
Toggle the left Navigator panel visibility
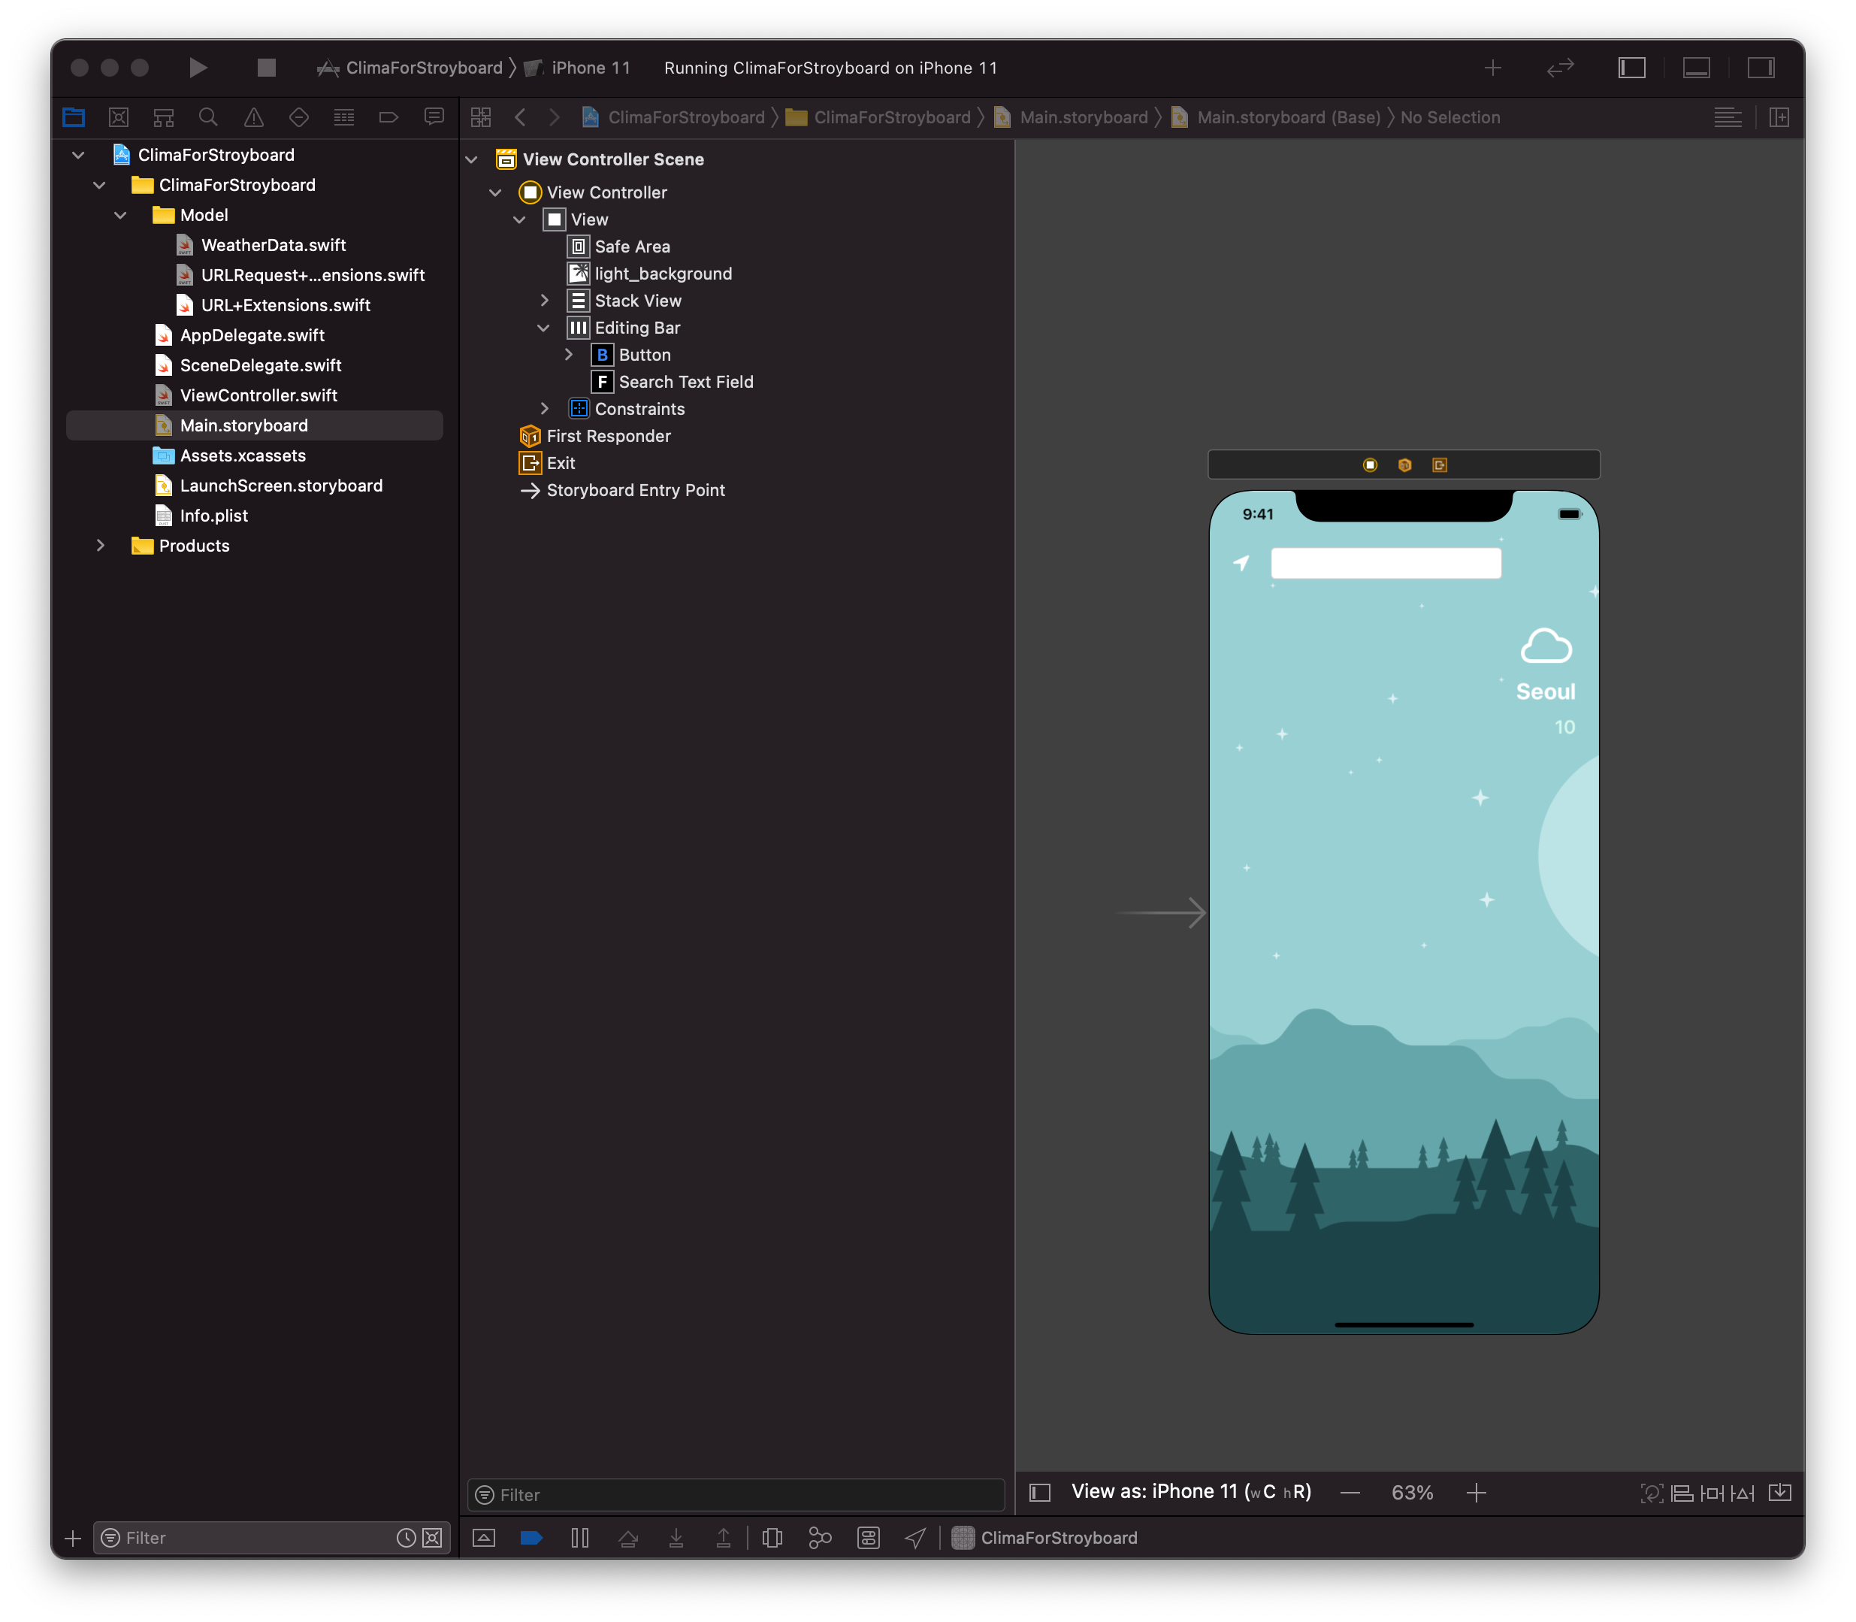tap(1631, 68)
